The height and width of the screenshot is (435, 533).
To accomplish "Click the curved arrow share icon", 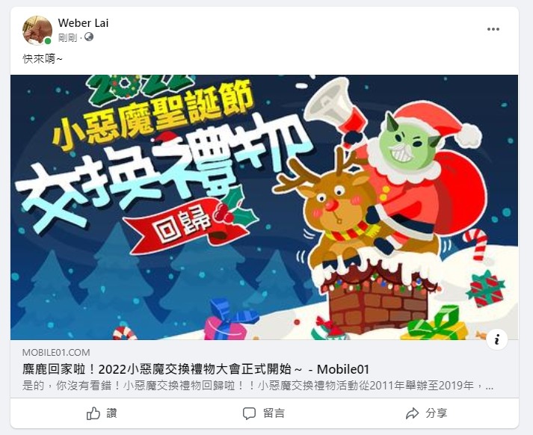I will pyautogui.click(x=413, y=413).
